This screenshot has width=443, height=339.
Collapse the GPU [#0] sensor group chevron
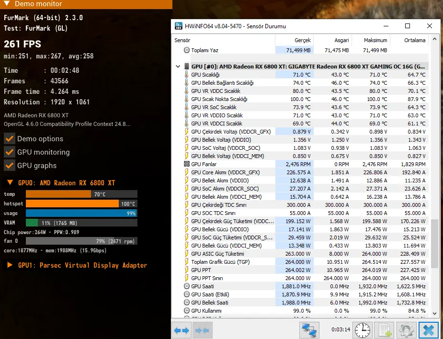tap(178, 67)
